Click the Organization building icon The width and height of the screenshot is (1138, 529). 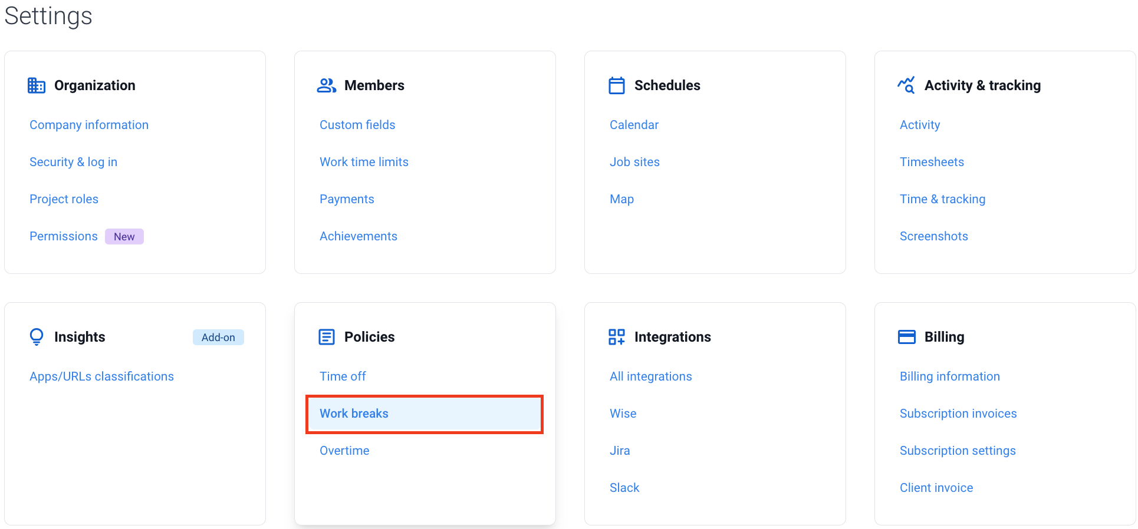point(37,85)
